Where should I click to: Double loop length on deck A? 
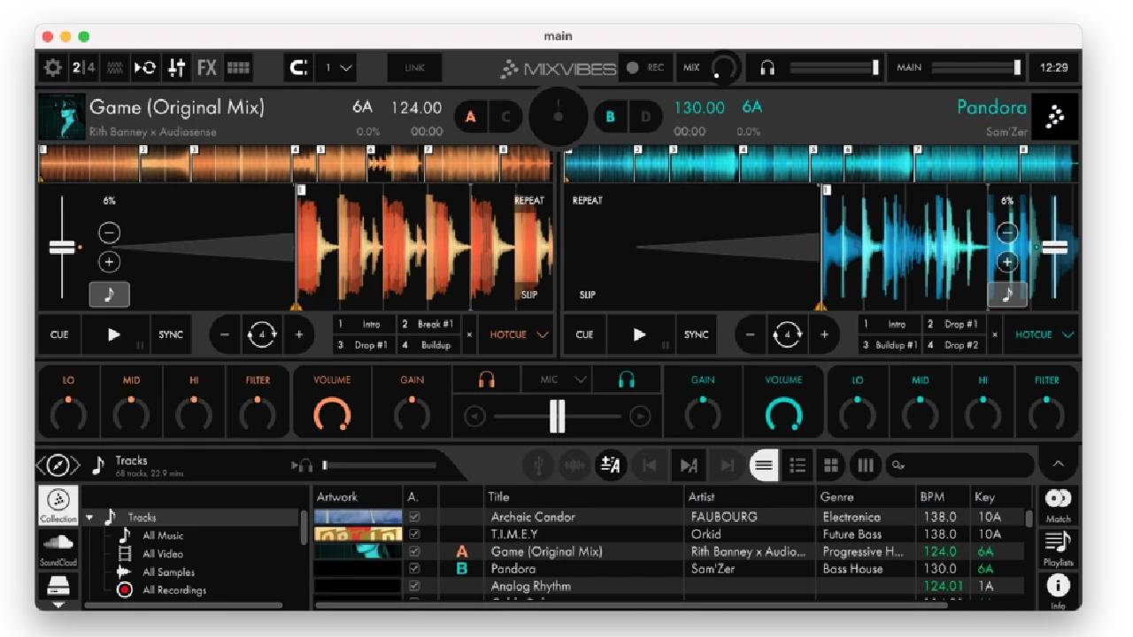click(299, 334)
